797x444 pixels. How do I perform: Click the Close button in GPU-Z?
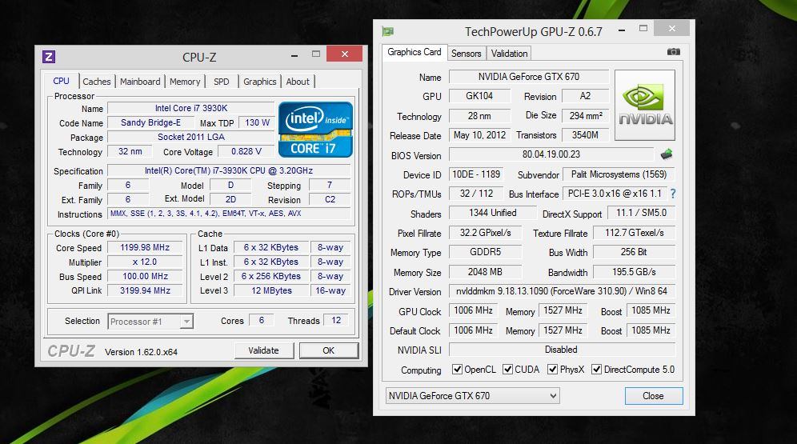653,396
